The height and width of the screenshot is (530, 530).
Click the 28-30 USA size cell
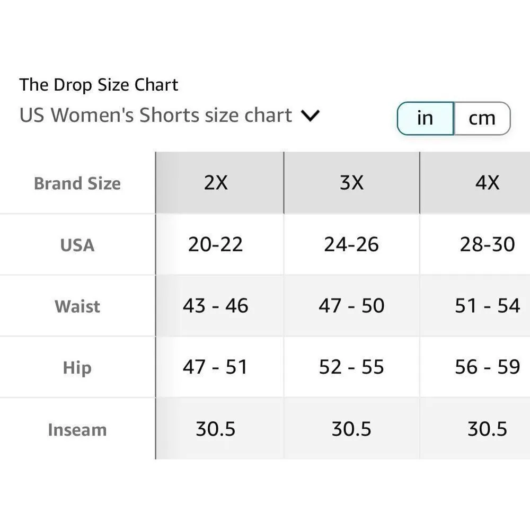point(489,245)
